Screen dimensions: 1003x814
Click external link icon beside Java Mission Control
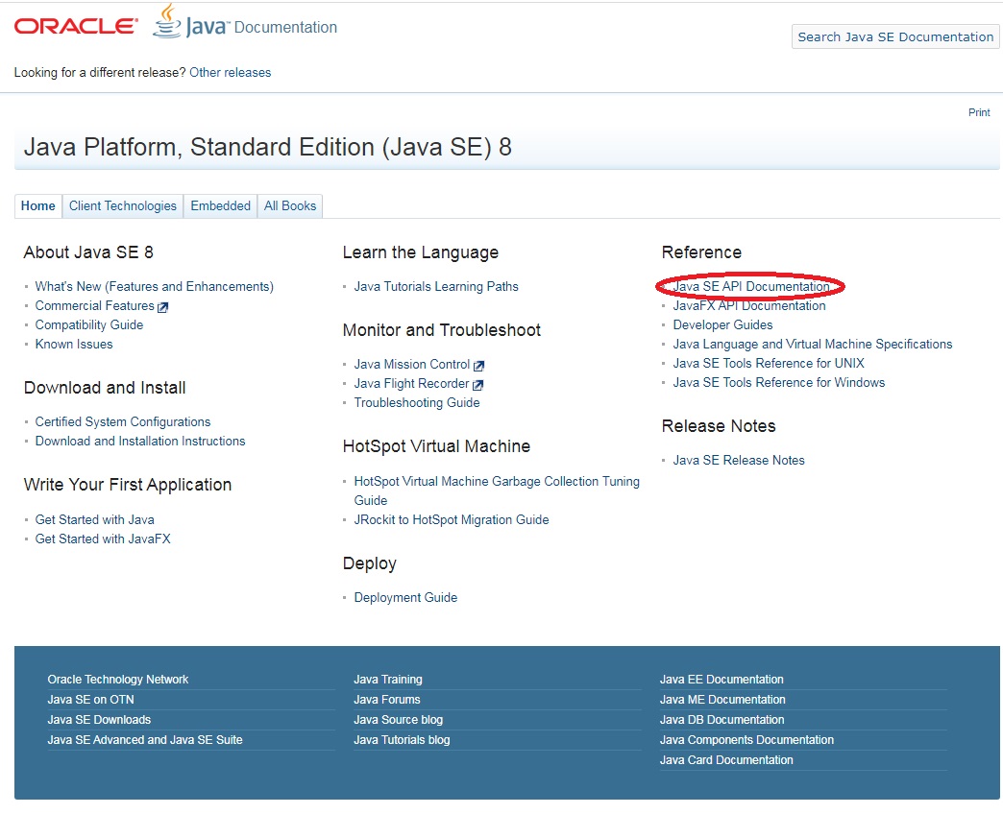point(478,366)
